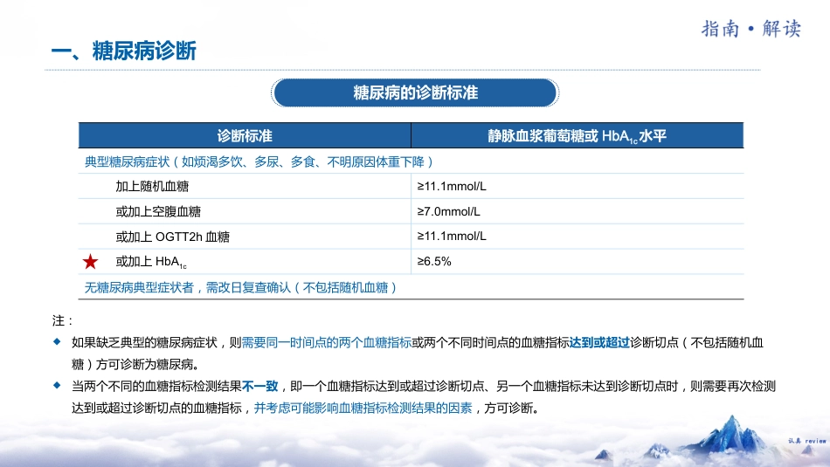Screen dimensions: 830x467
Task: Click the 或加上空腹血糖 table cell
Action: [x=245, y=211]
